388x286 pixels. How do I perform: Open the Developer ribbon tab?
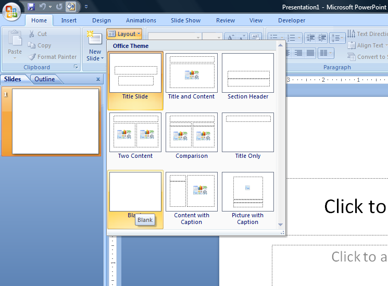pos(292,20)
